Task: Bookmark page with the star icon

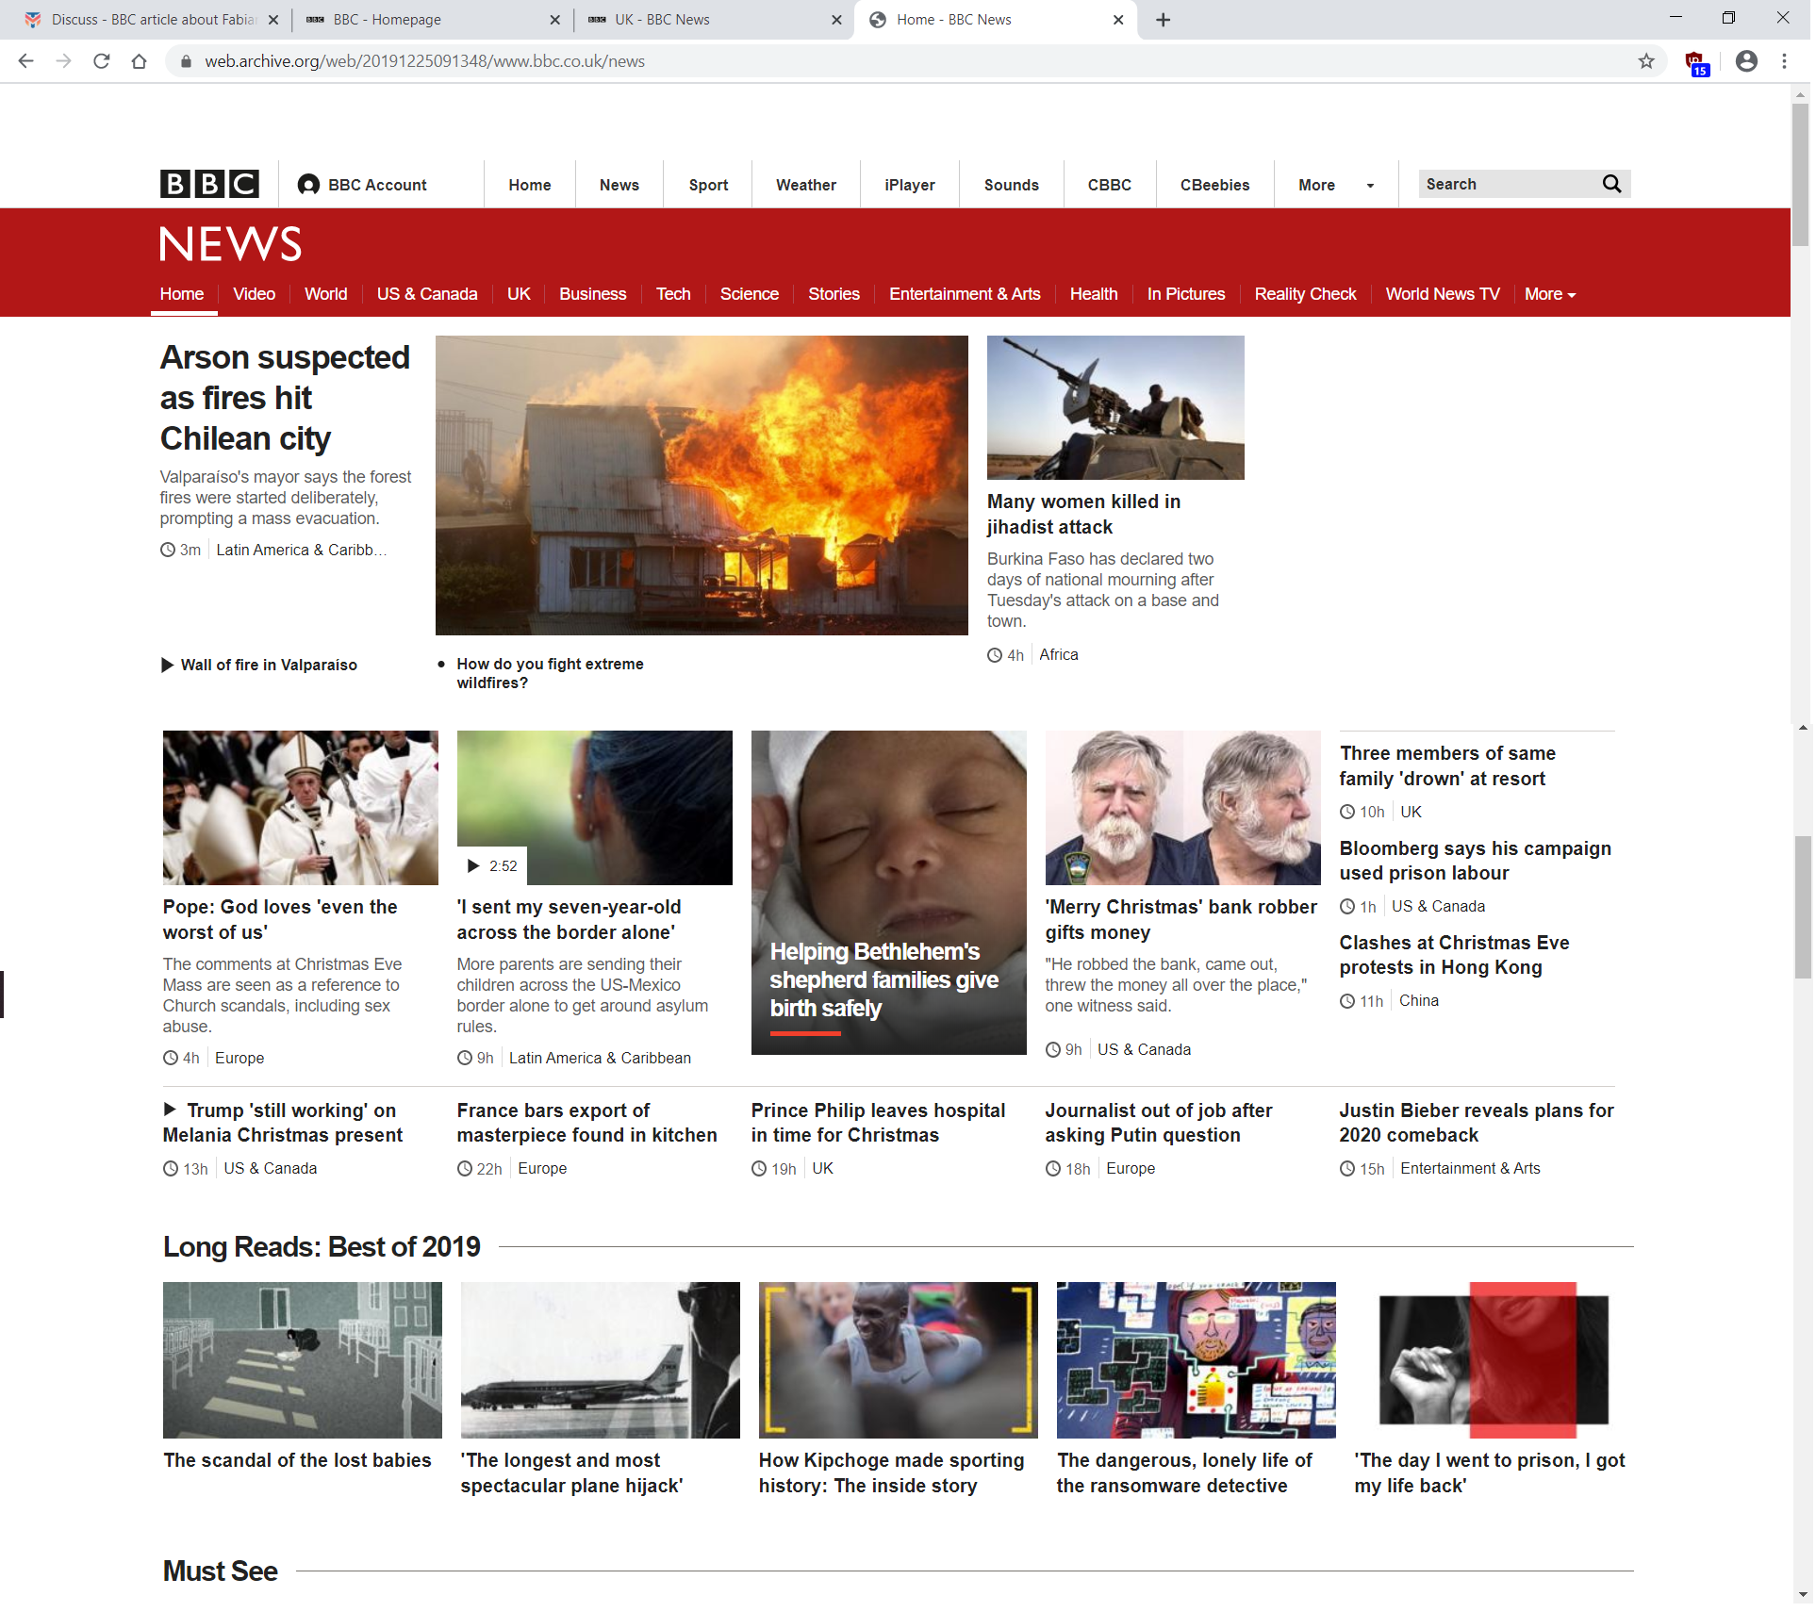Action: point(1645,61)
